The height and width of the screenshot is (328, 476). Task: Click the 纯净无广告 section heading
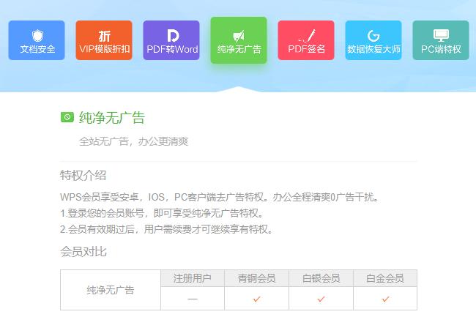(112, 118)
